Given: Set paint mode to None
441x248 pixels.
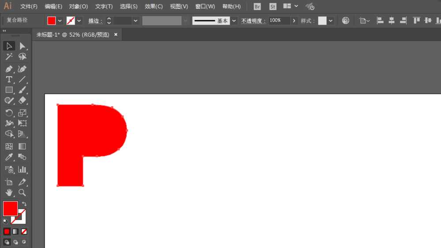Looking at the screenshot, I should [24, 231].
